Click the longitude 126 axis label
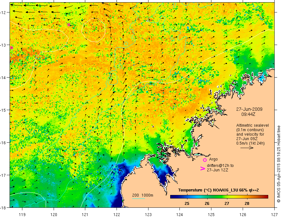 tap(243, 214)
